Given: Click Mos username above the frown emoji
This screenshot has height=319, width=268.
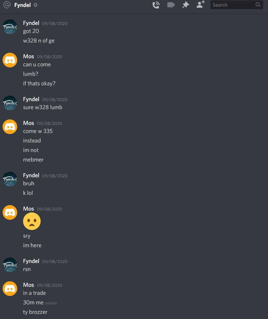Looking at the screenshot, I should [x=29, y=209].
